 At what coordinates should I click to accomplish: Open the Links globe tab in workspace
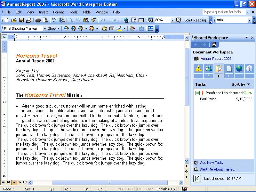[x=239, y=69]
